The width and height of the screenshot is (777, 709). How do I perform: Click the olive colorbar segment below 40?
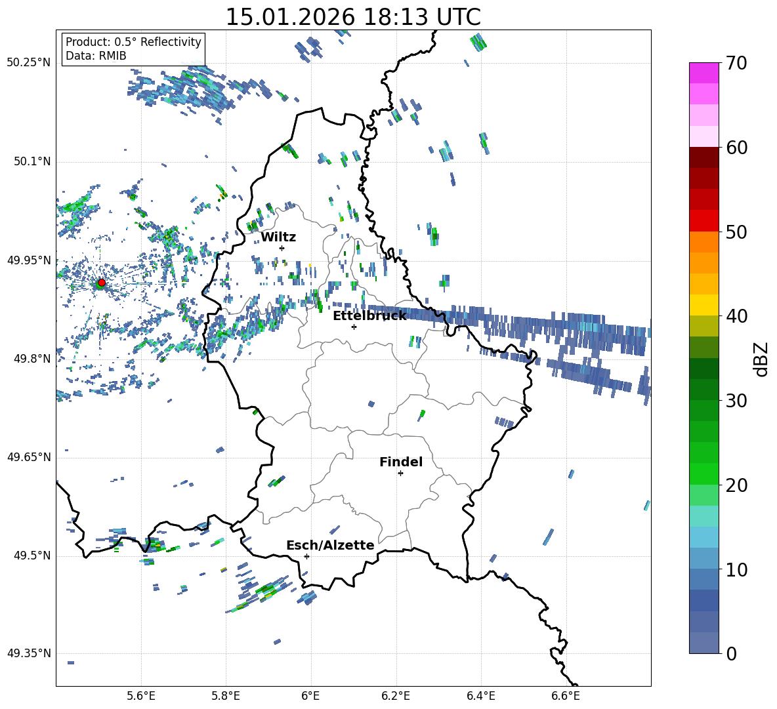pyautogui.click(x=703, y=326)
